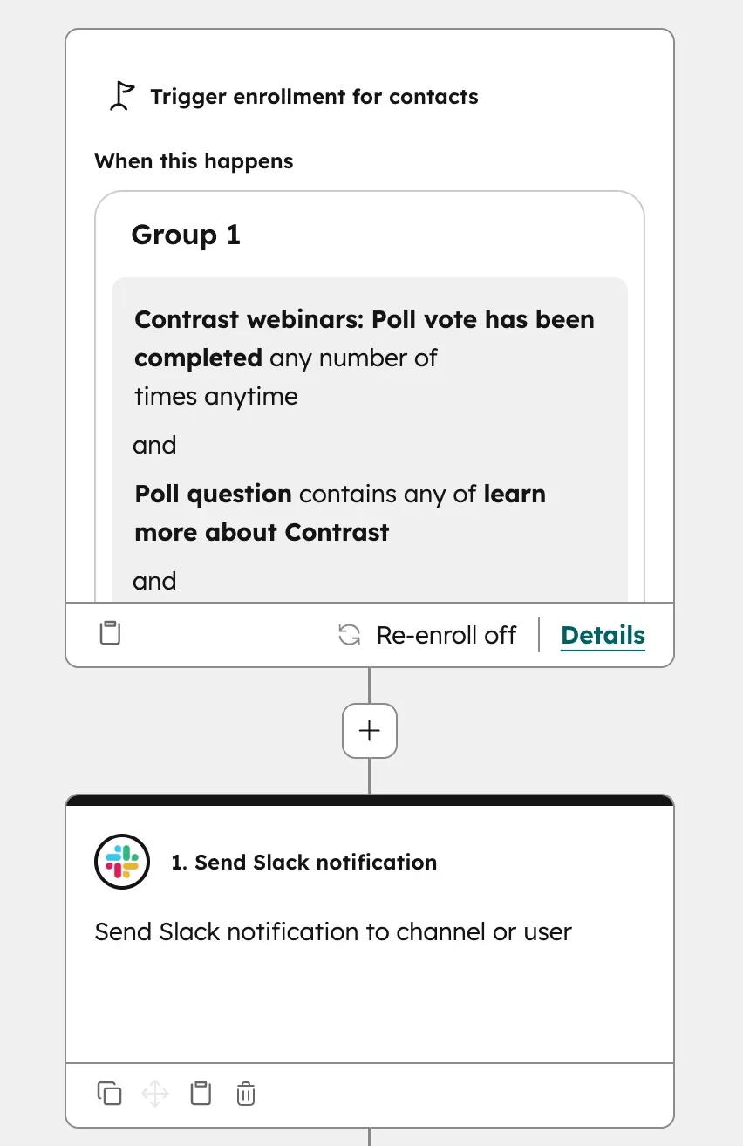Add a new action with the plus button
Image resolution: width=743 pixels, height=1146 pixels.
pyautogui.click(x=369, y=731)
